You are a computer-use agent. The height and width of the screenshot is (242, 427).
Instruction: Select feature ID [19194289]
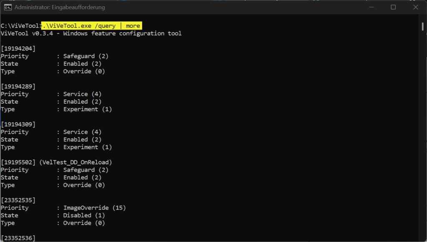pyautogui.click(x=18, y=87)
